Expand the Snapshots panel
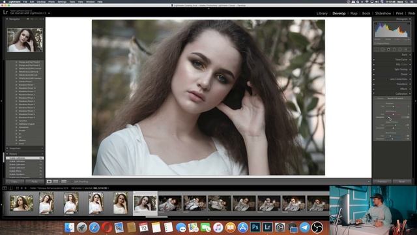This screenshot has width=417, height=235. click(7, 148)
